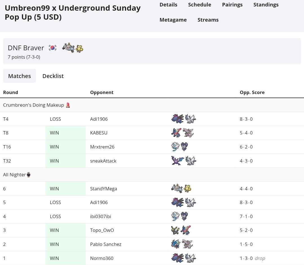Click the Hydreigon sprite in Adi1906's T4 row

(x=177, y=119)
